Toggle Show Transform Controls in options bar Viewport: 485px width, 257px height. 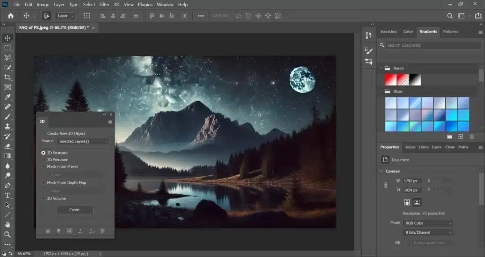click(87, 16)
